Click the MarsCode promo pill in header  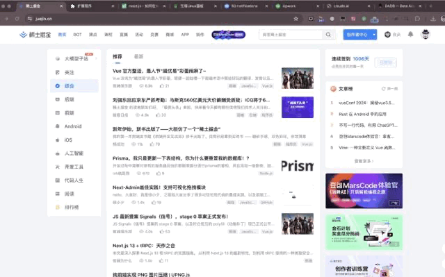229,35
